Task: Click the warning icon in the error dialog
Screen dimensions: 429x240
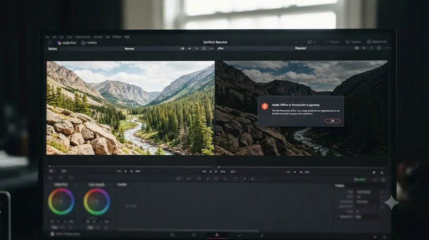Action: point(265,106)
